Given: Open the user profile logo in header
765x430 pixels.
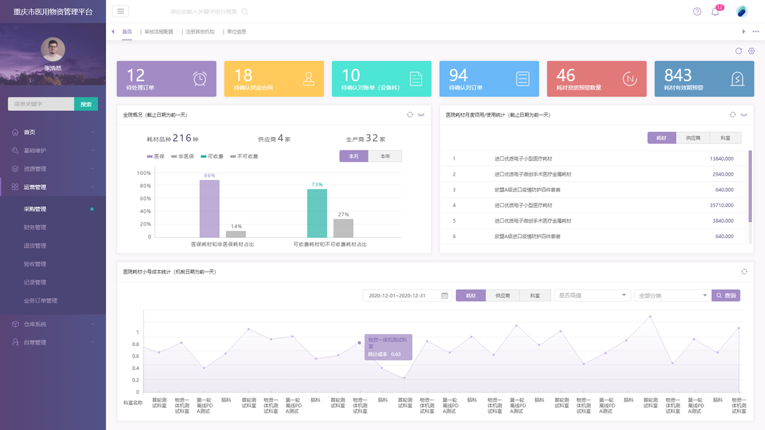Looking at the screenshot, I should 741,11.
